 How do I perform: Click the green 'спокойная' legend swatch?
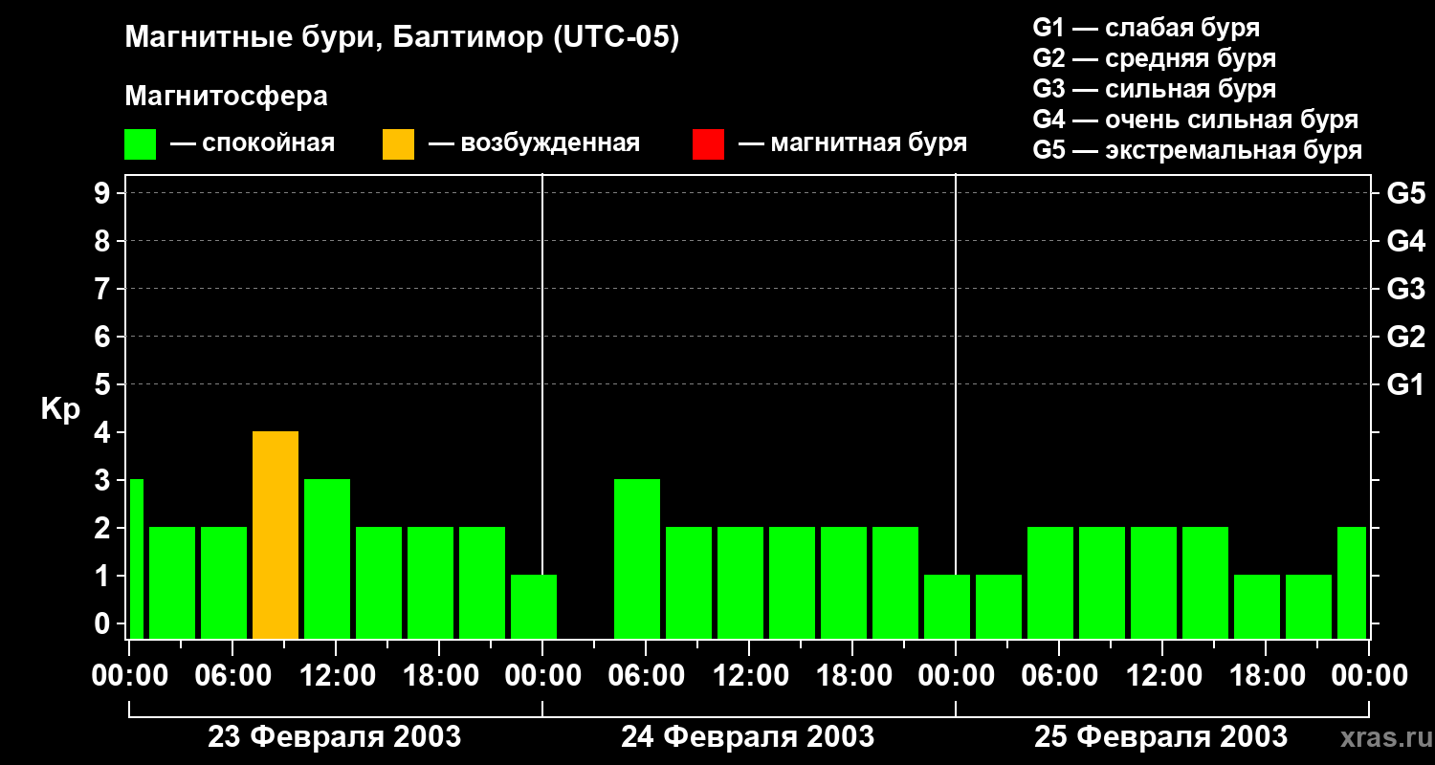tap(141, 144)
